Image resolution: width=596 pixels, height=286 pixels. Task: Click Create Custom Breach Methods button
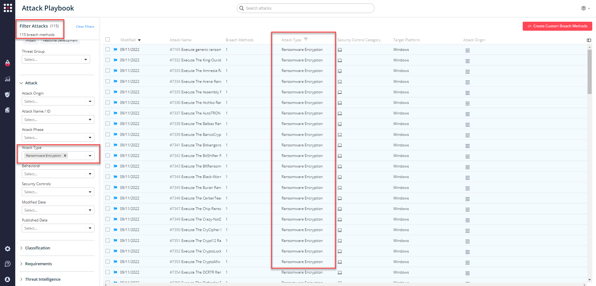(557, 26)
